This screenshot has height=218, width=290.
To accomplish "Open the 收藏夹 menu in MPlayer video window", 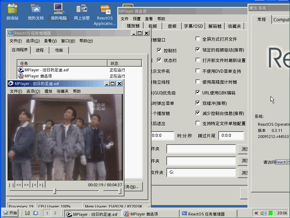I will [x=62, y=91].
